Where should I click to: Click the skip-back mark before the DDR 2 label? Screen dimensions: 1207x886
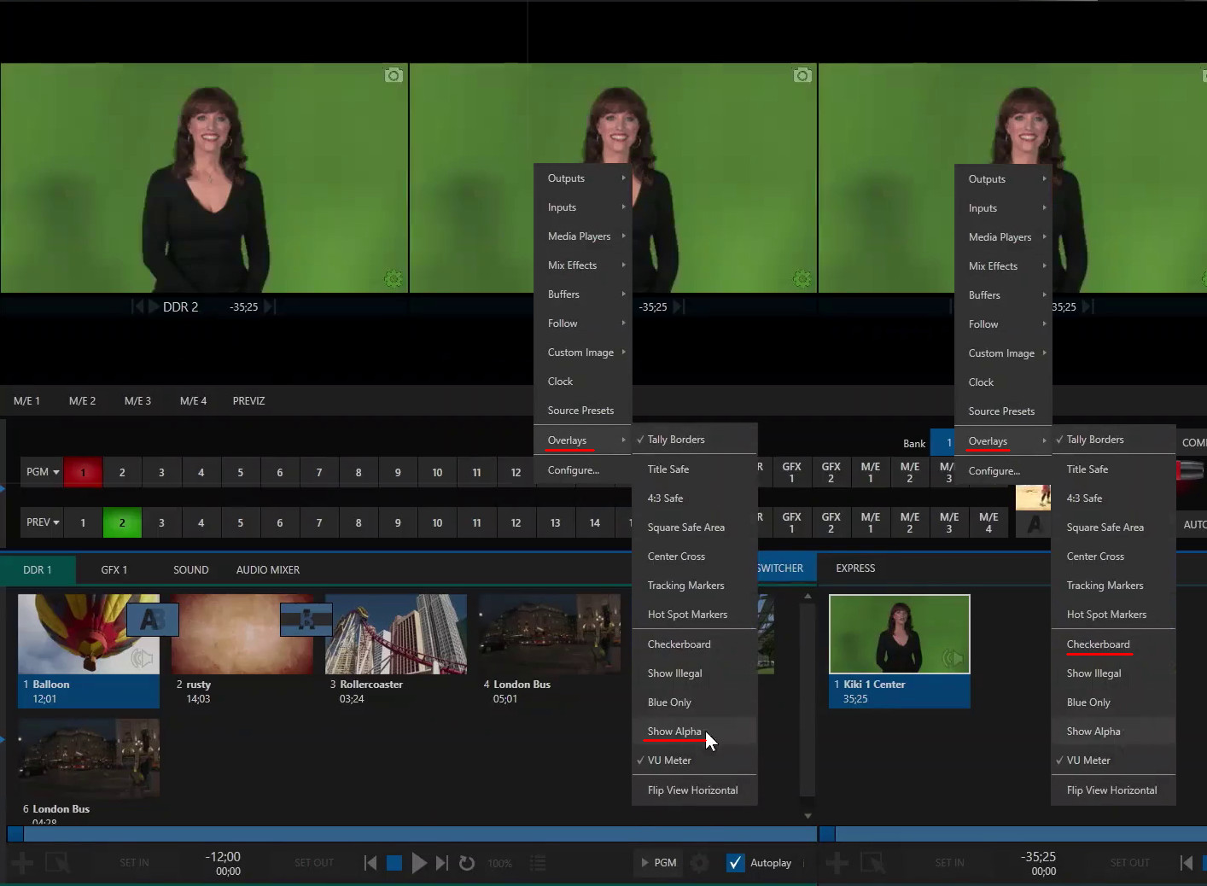click(138, 306)
